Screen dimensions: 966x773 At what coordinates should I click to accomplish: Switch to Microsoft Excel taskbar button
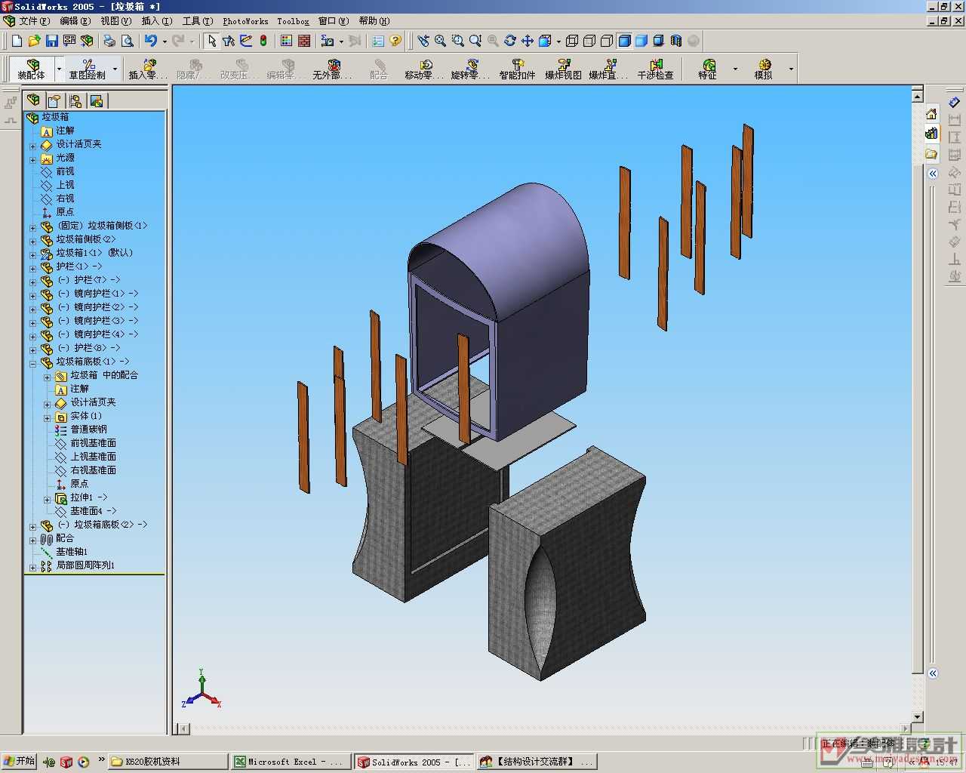click(289, 762)
